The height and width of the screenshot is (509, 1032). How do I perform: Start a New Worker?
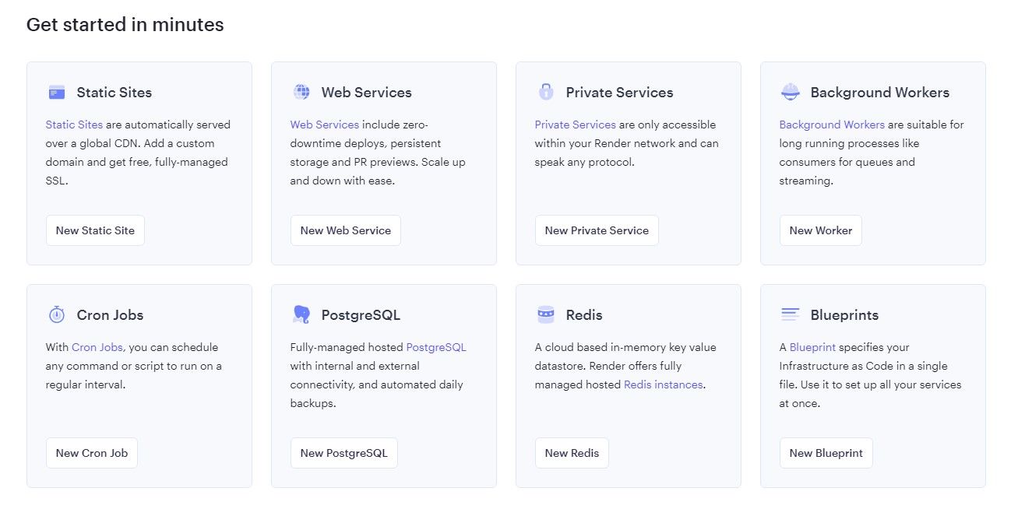pos(820,230)
